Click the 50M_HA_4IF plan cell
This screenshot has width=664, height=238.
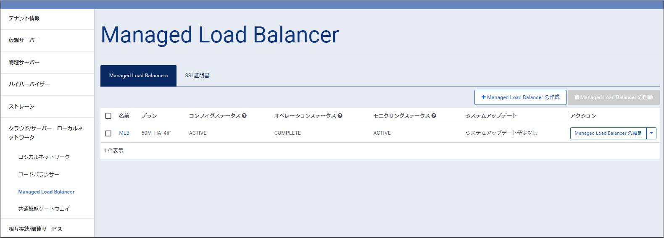point(156,133)
